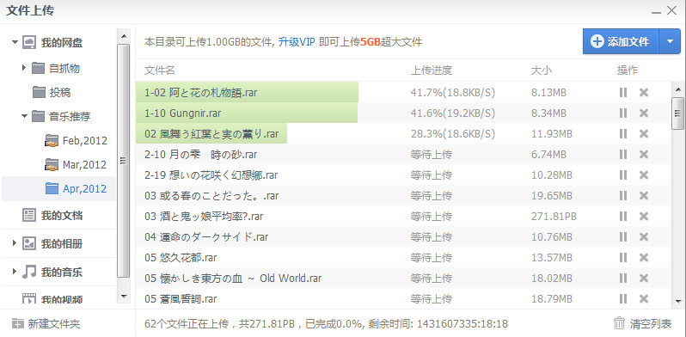This screenshot has width=686, height=337.
Task: Click the 添加文件 button
Action: point(621,41)
